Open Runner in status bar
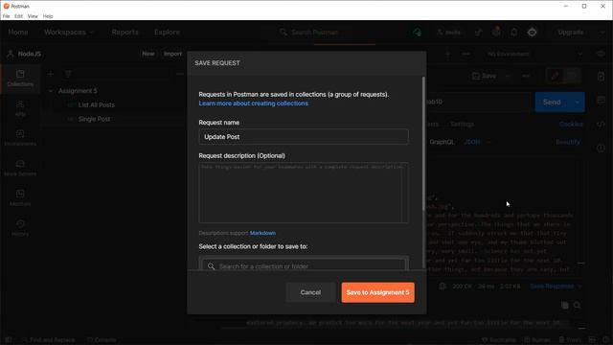 tap(537, 340)
